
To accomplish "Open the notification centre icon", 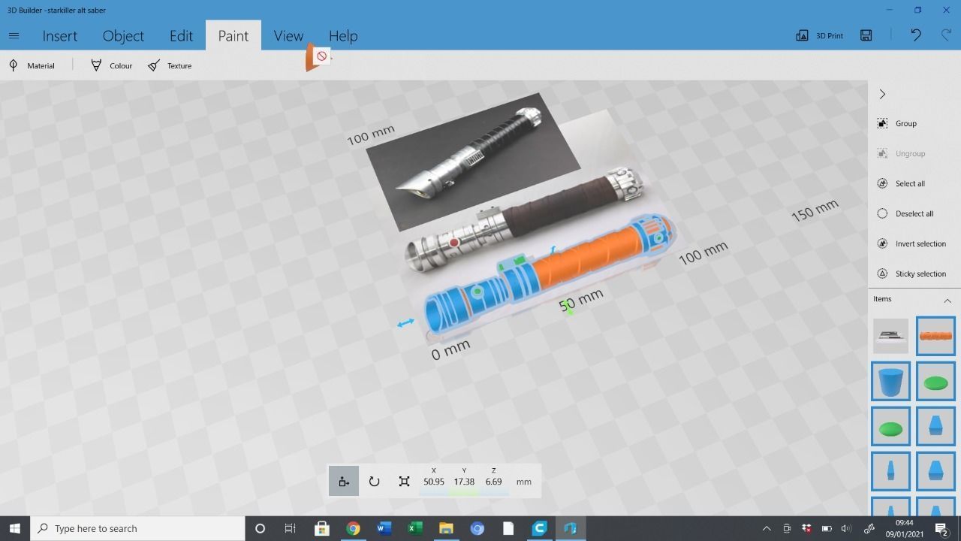I will (941, 528).
